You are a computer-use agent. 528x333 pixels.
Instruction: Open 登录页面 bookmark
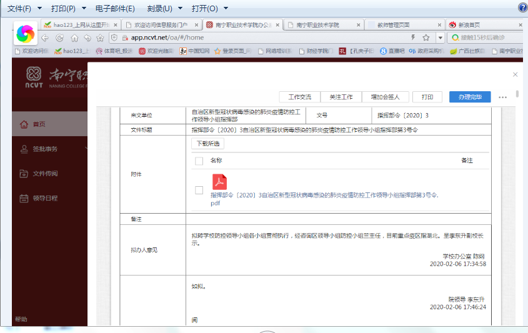pyautogui.click(x=232, y=51)
